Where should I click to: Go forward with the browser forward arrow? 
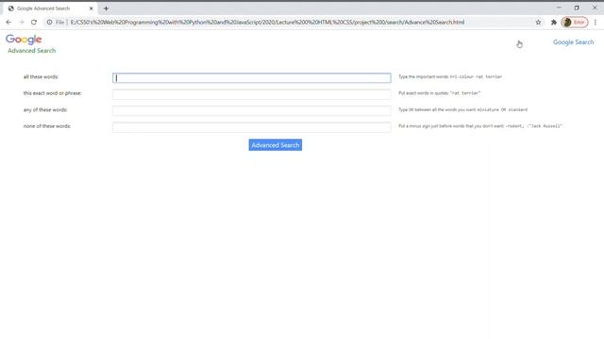[21, 23]
